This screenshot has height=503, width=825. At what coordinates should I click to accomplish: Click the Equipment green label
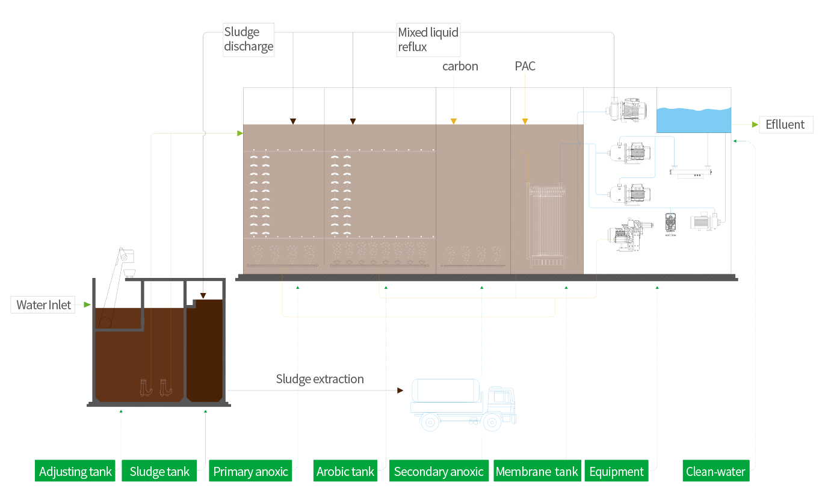(617, 471)
